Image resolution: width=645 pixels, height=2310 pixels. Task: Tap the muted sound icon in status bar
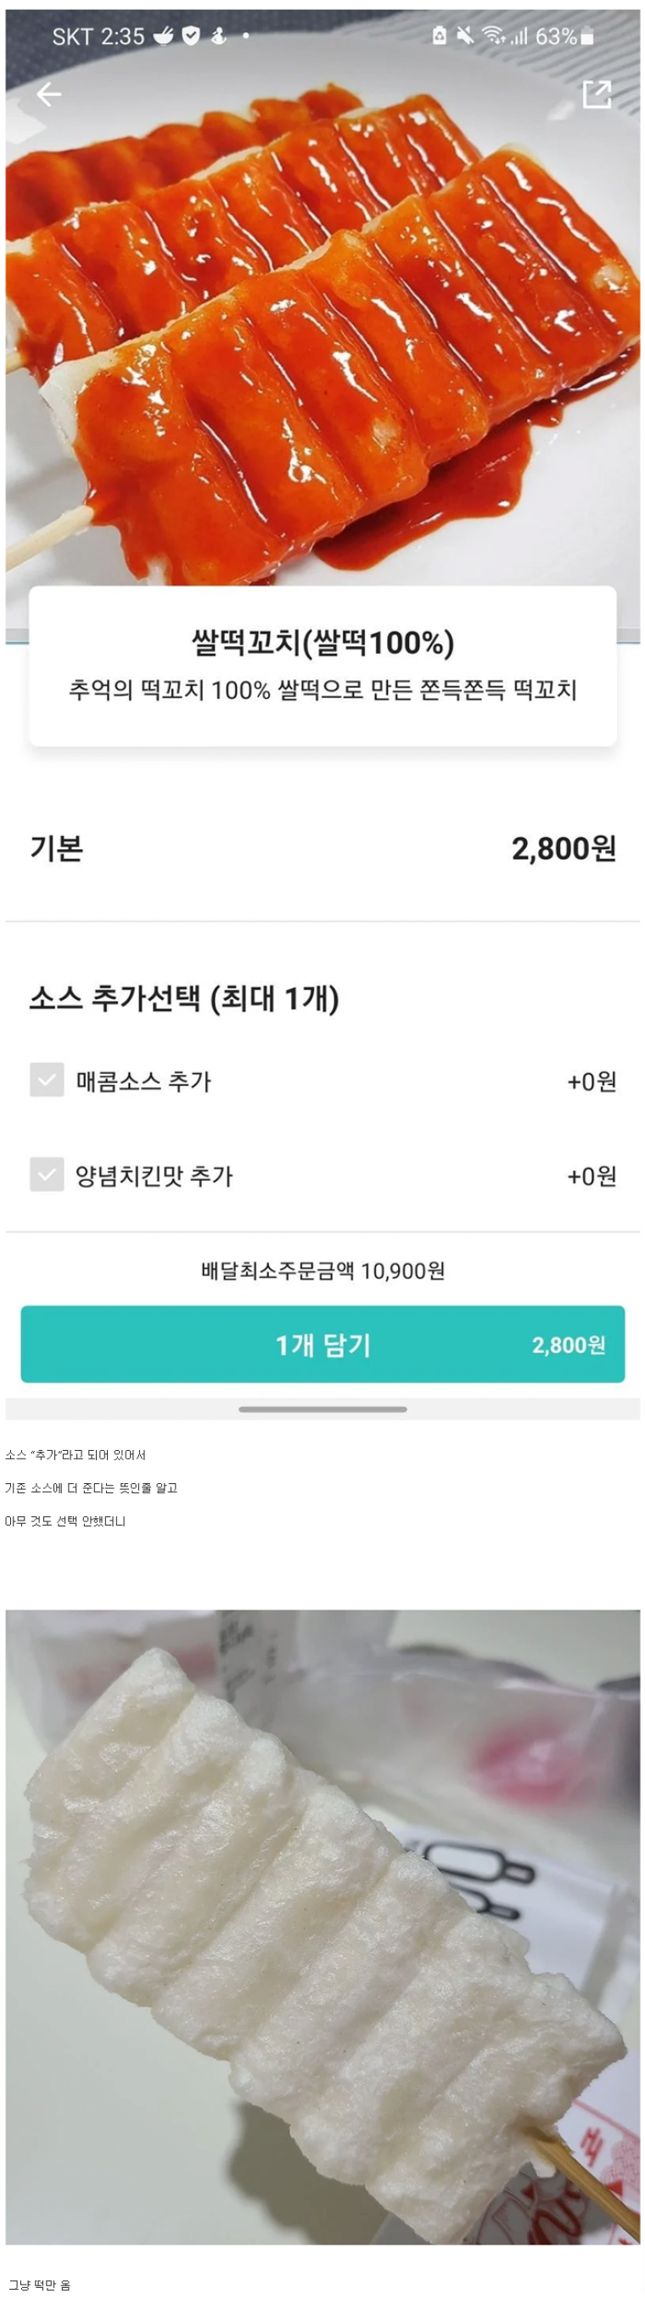point(464,36)
